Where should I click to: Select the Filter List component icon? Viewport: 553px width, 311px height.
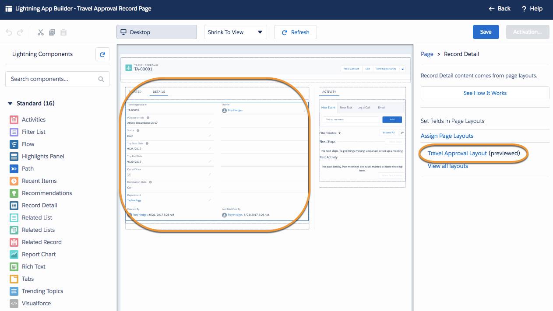14,132
